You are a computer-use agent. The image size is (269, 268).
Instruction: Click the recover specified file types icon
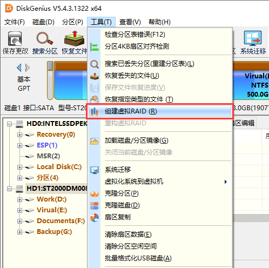click(95, 99)
